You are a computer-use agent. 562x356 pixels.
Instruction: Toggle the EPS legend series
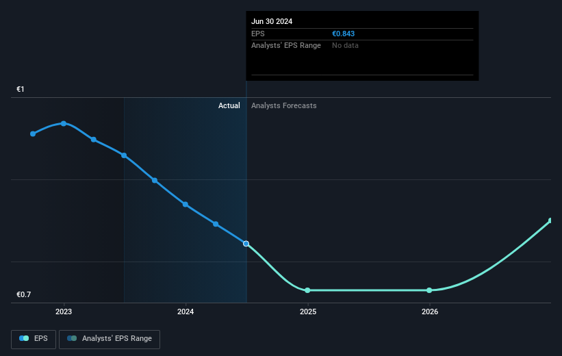point(34,339)
